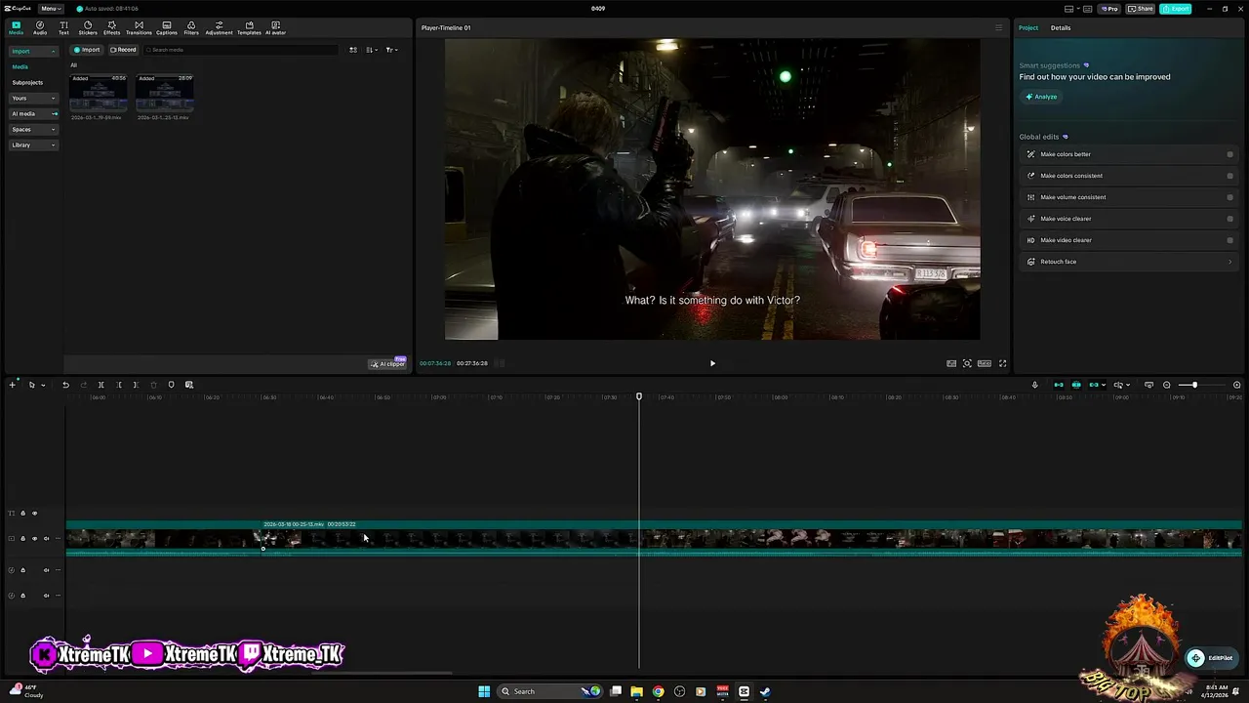1249x703 pixels.
Task: Select the Project tab
Action: click(x=1028, y=27)
